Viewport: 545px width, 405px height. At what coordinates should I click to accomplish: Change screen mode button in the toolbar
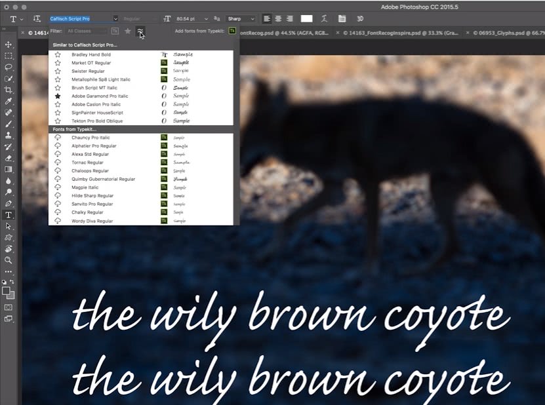click(9, 319)
